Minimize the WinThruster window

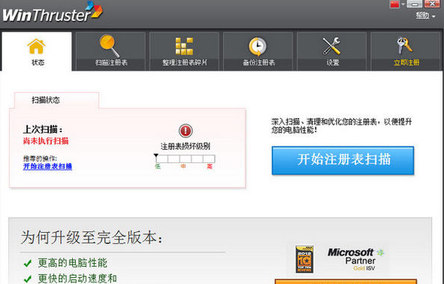(x=415, y=4)
